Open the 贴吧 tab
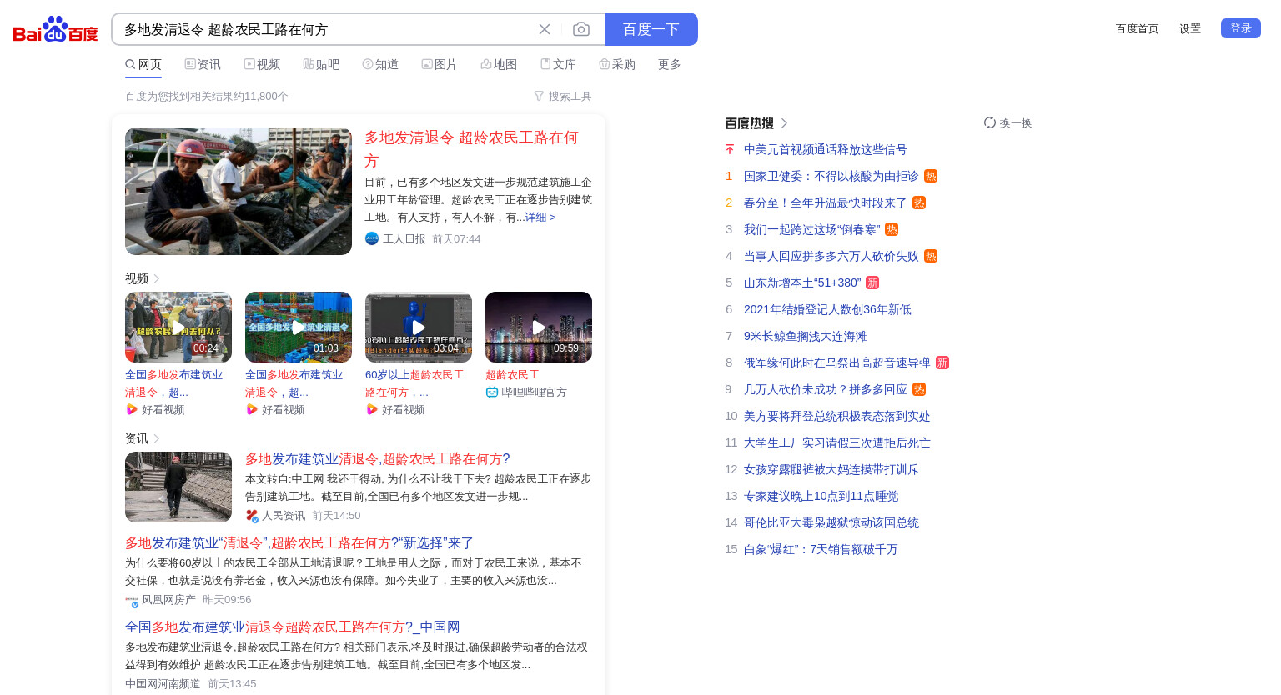1281x695 pixels. 321,64
